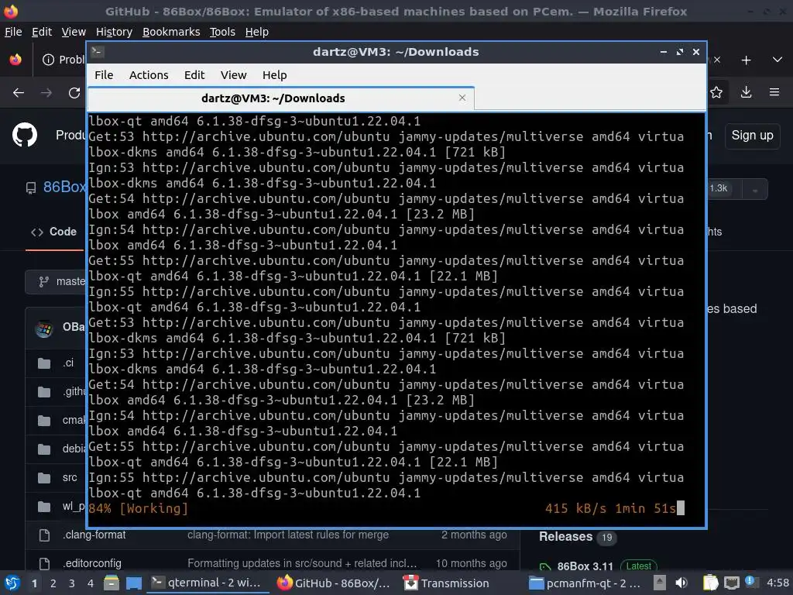Open the .editorconfig file link
Screen dimensions: 793x595
pos(92,563)
